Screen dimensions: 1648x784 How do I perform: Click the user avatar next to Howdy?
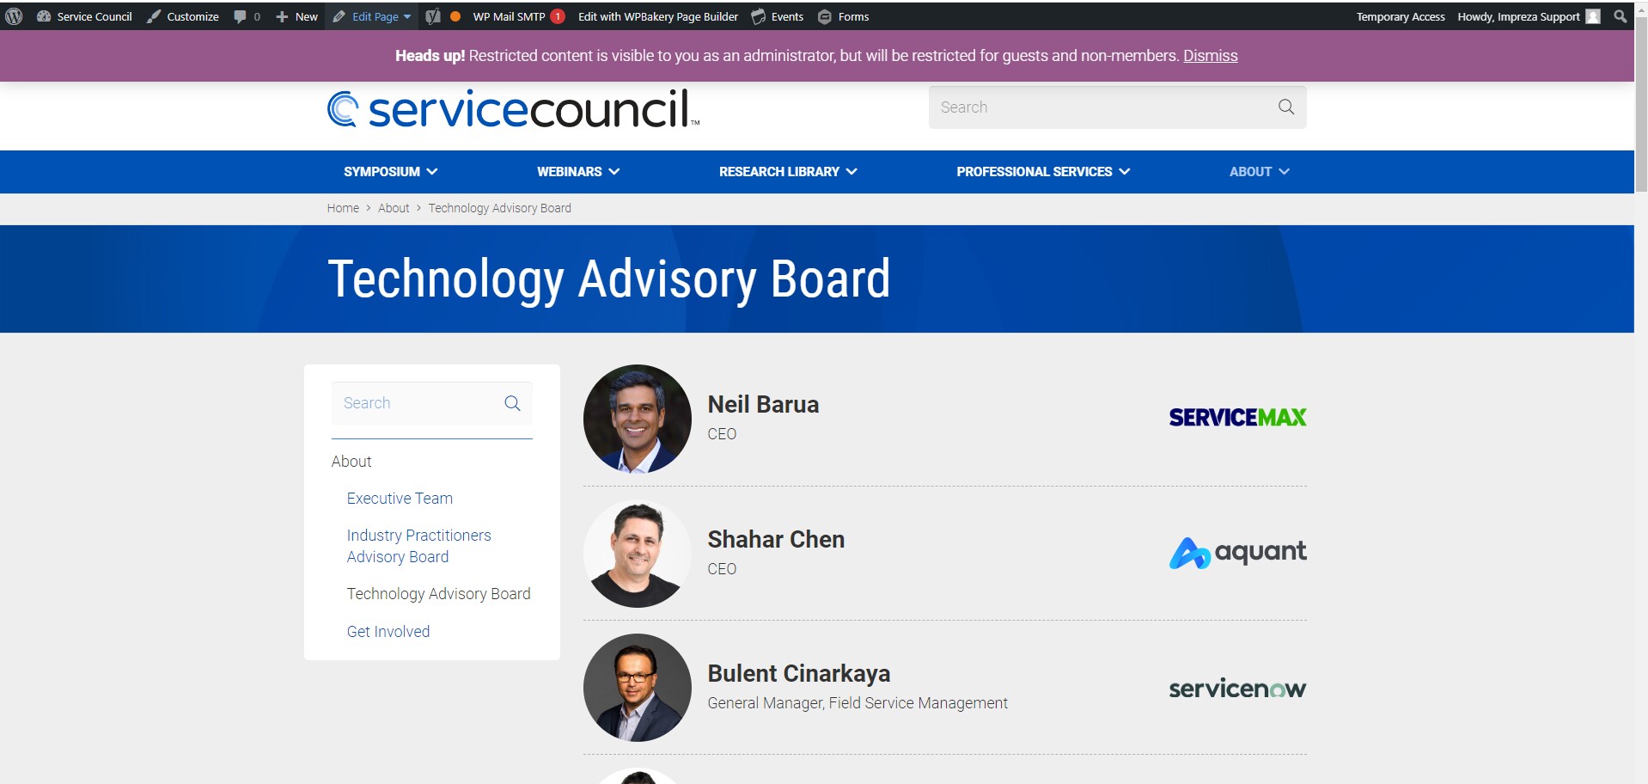1595,15
